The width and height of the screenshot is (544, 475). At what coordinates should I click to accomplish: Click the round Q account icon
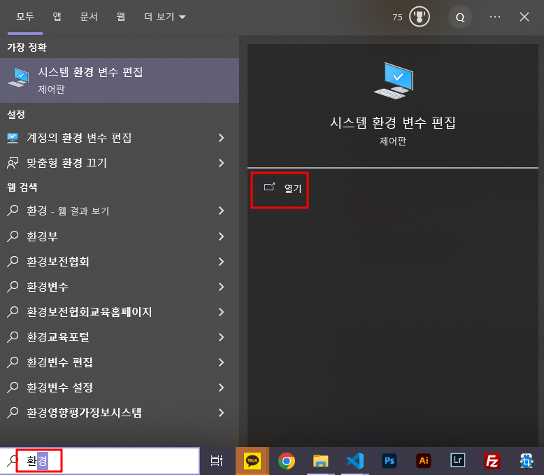460,17
